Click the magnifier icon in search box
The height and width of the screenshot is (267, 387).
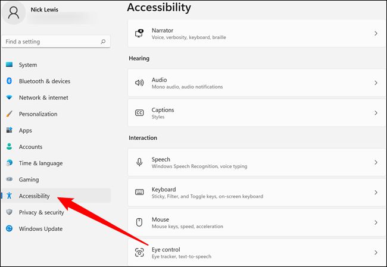[x=103, y=42]
